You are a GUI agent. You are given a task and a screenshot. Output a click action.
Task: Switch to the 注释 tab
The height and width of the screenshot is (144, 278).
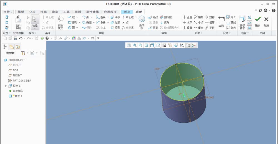click(43, 12)
